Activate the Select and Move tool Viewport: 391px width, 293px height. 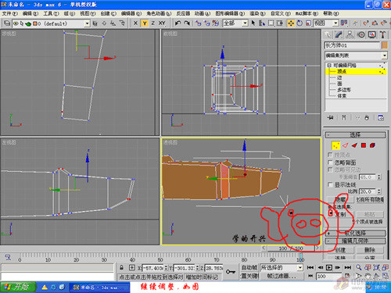pyautogui.click(x=291, y=23)
